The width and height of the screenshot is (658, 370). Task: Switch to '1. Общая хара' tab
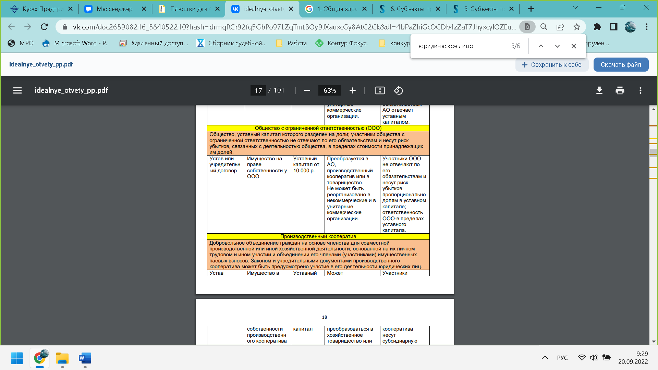[x=336, y=9]
